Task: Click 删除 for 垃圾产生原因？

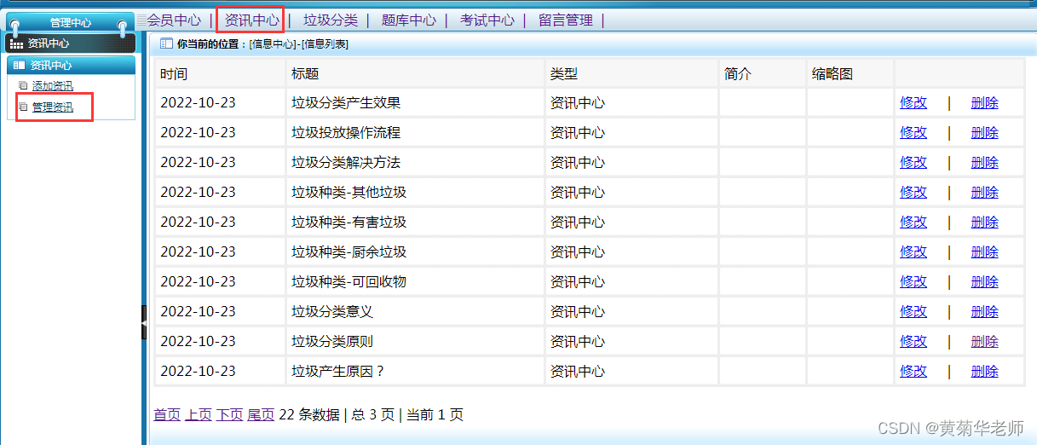Action: coord(984,371)
